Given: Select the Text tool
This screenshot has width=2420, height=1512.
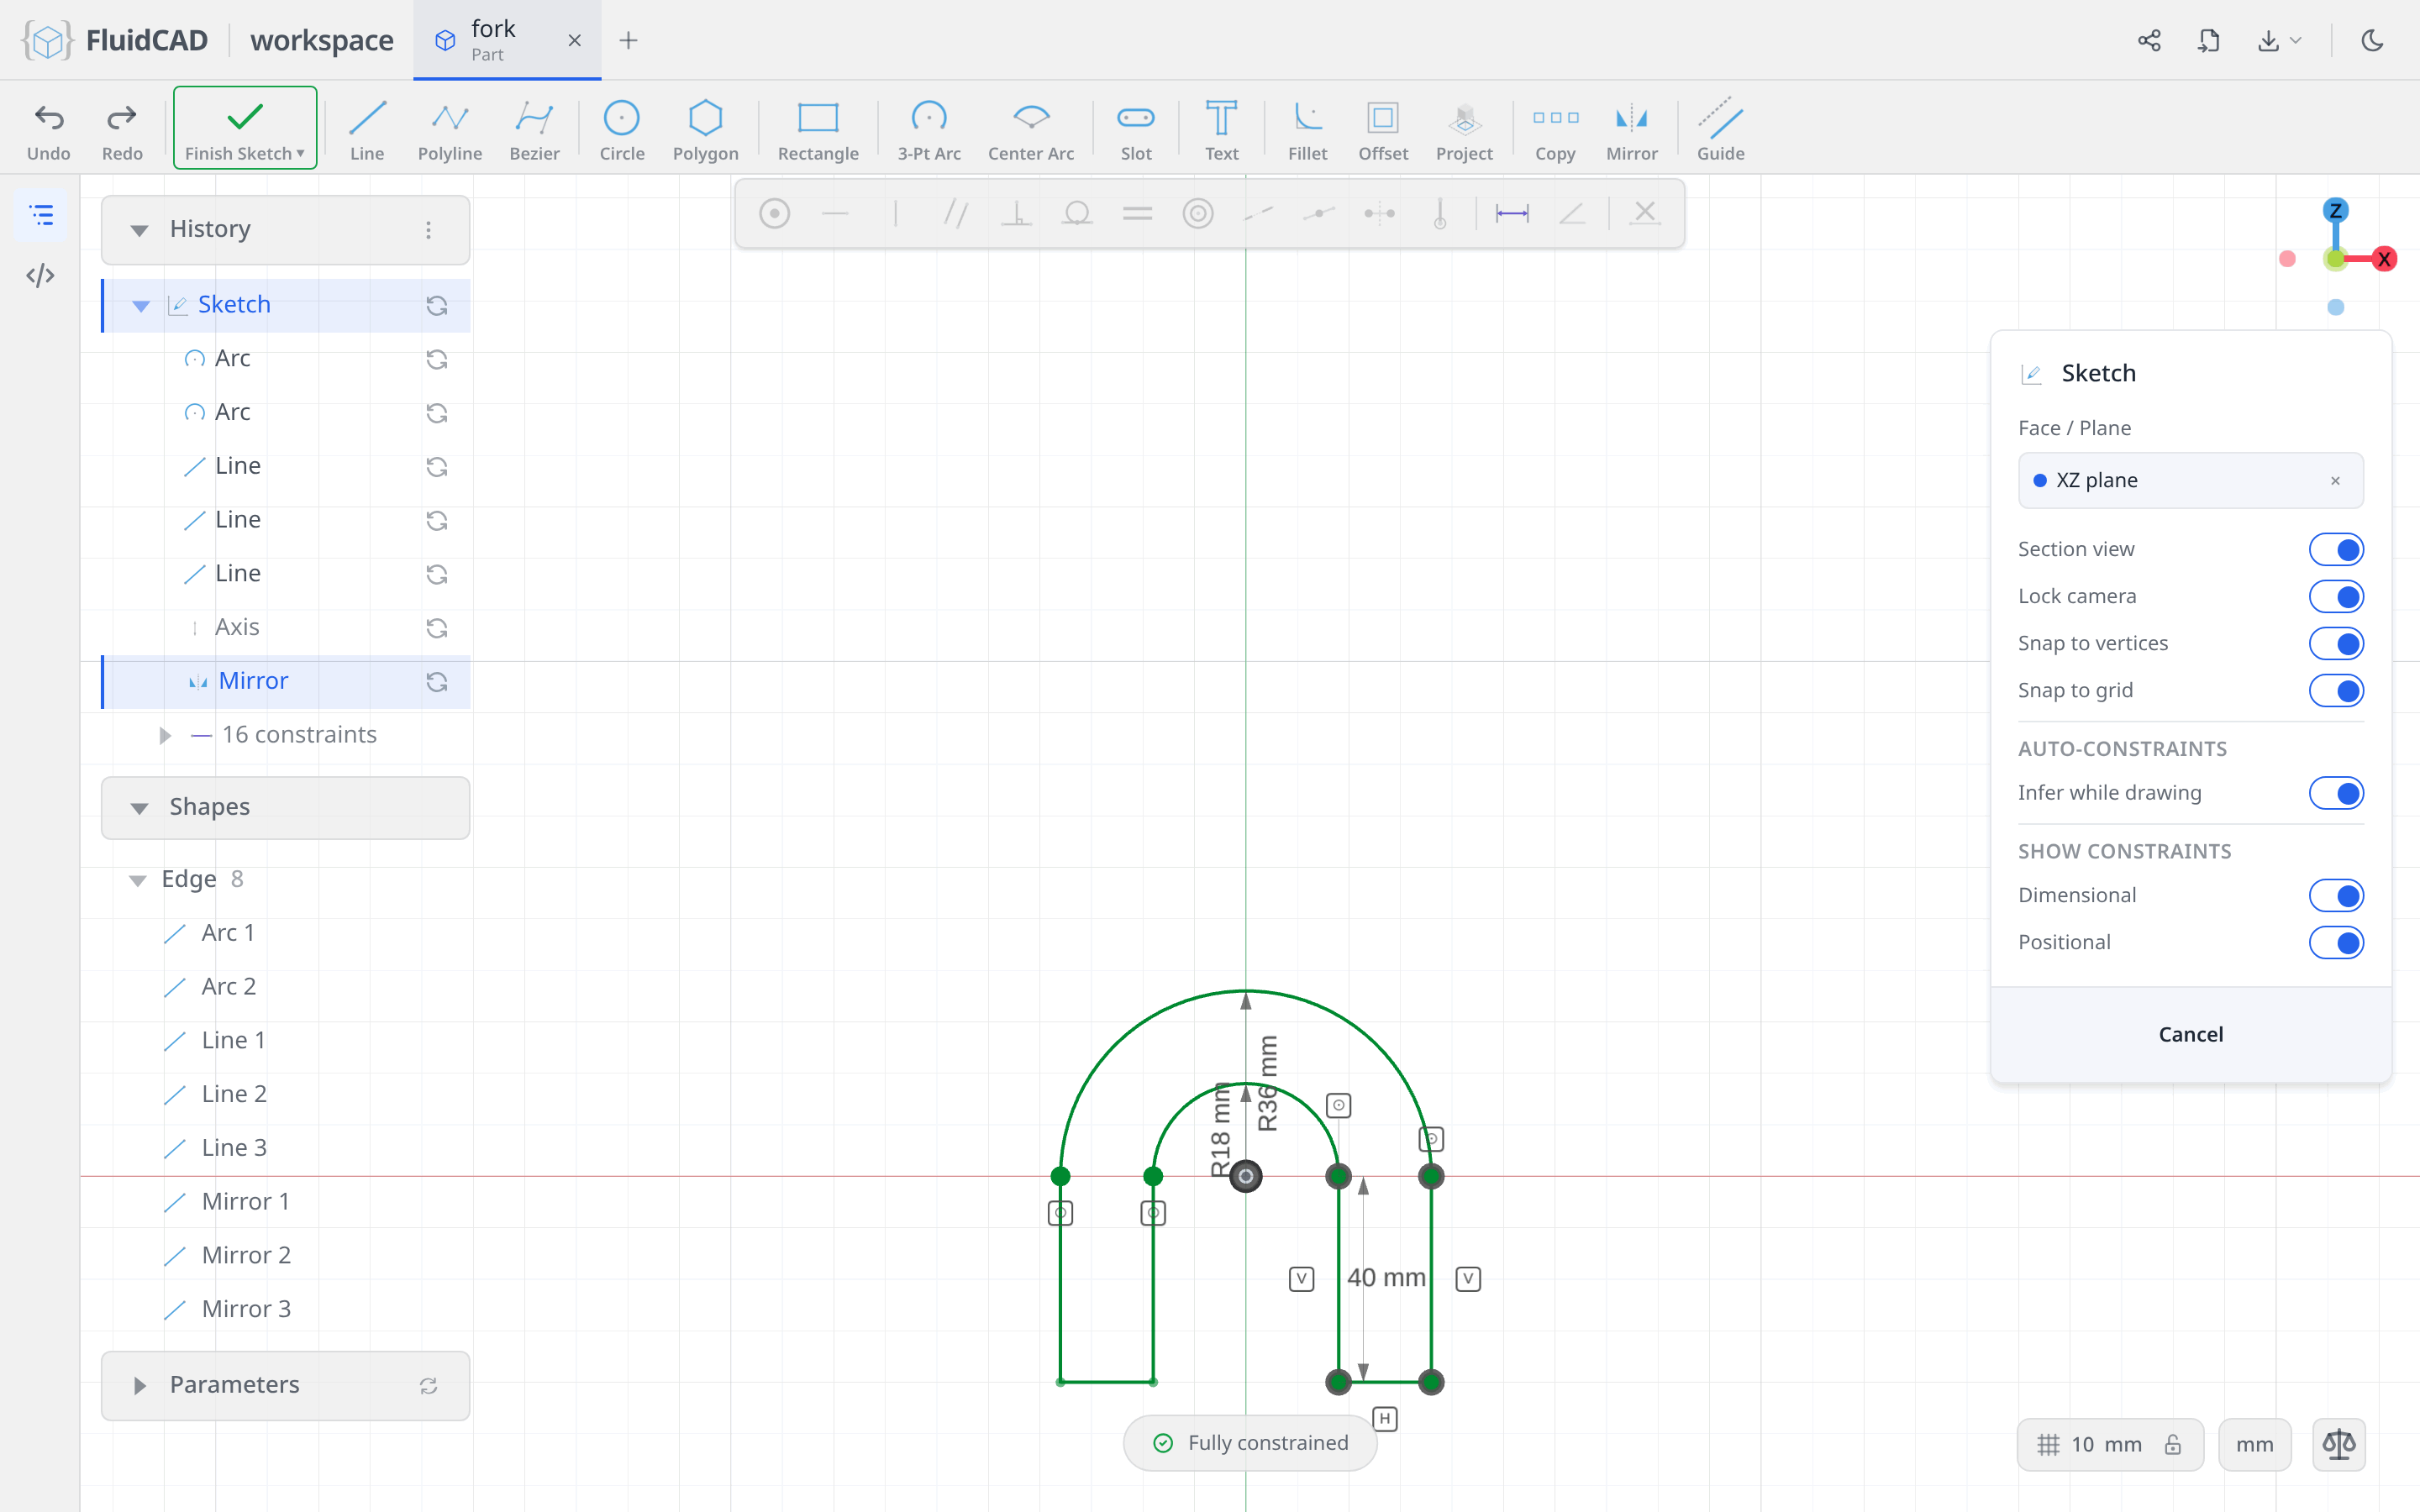Looking at the screenshot, I should tap(1221, 129).
